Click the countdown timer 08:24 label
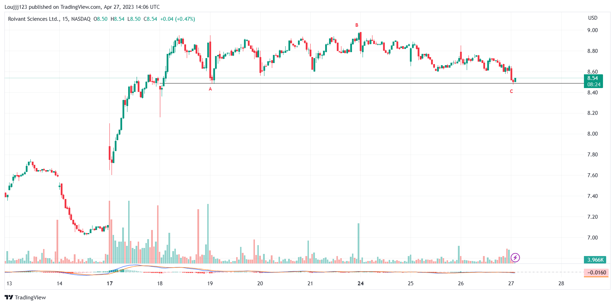The height and width of the screenshot is (305, 615). (594, 85)
